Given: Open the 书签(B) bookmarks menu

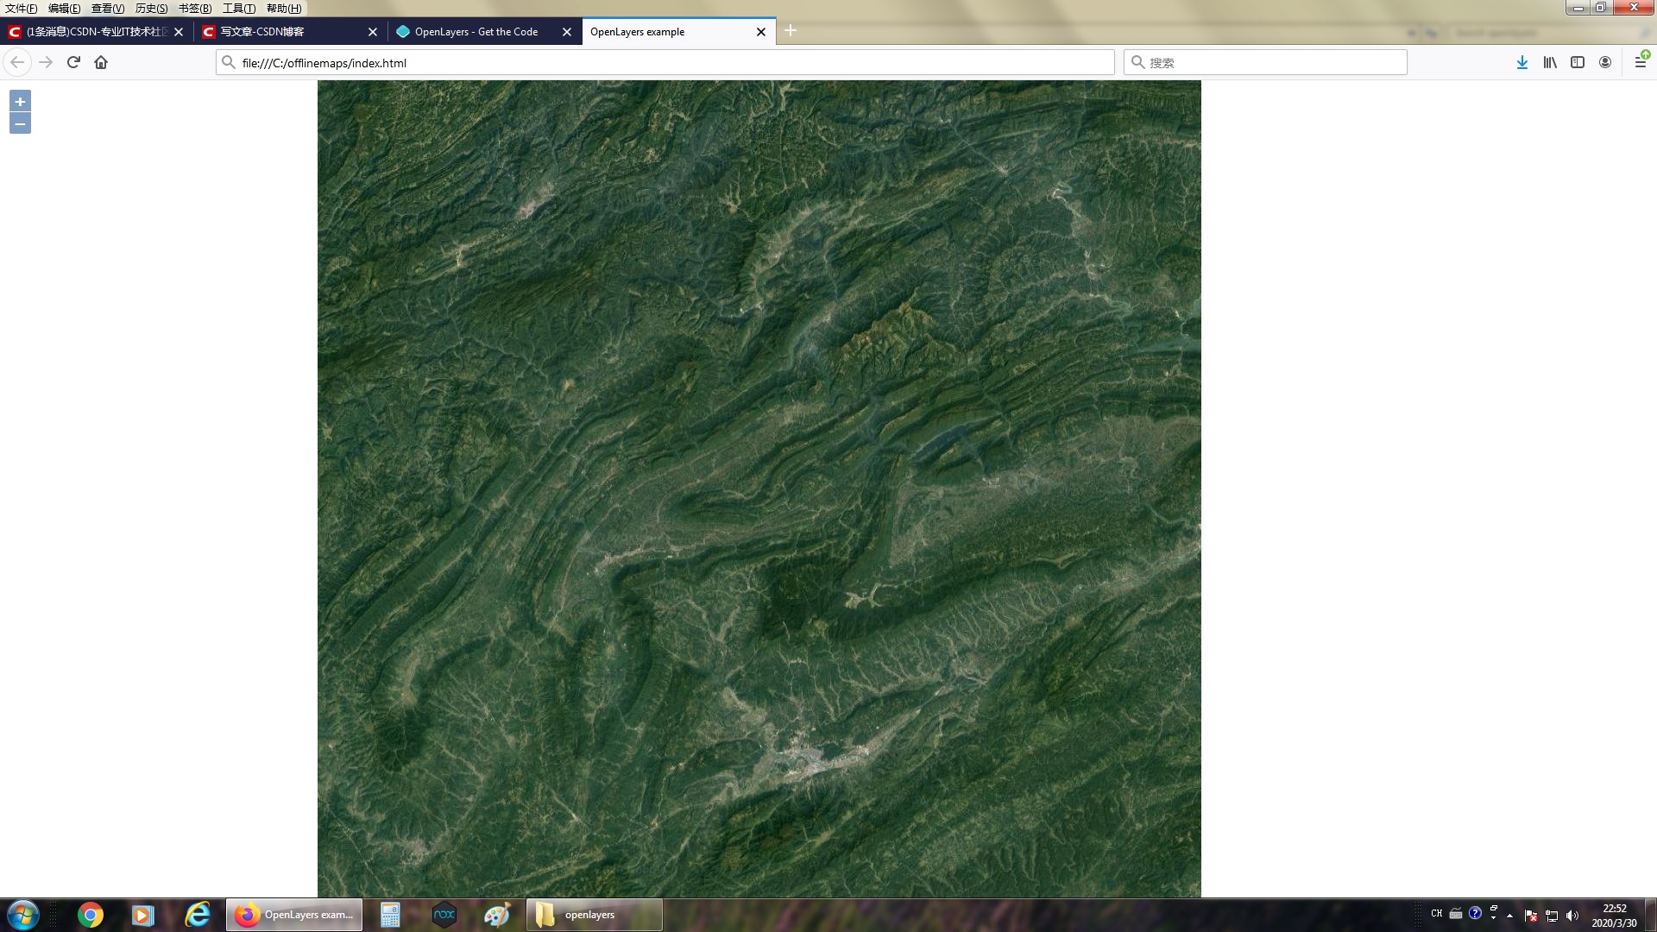Looking at the screenshot, I should click(x=195, y=9).
